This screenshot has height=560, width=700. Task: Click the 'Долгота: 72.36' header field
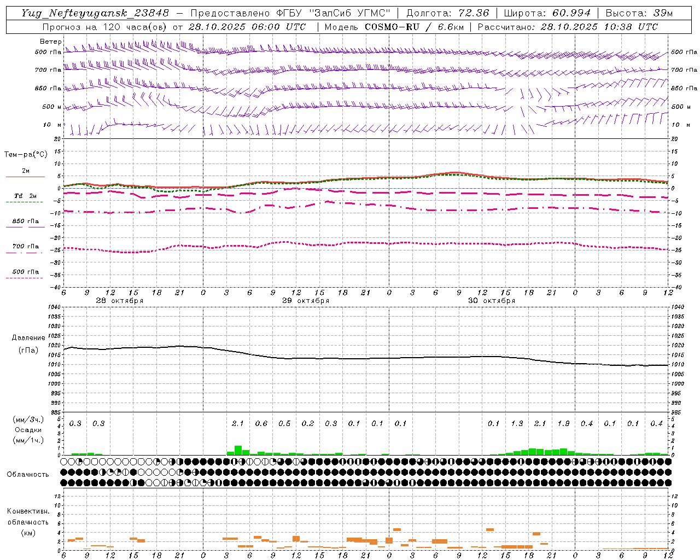click(x=448, y=13)
